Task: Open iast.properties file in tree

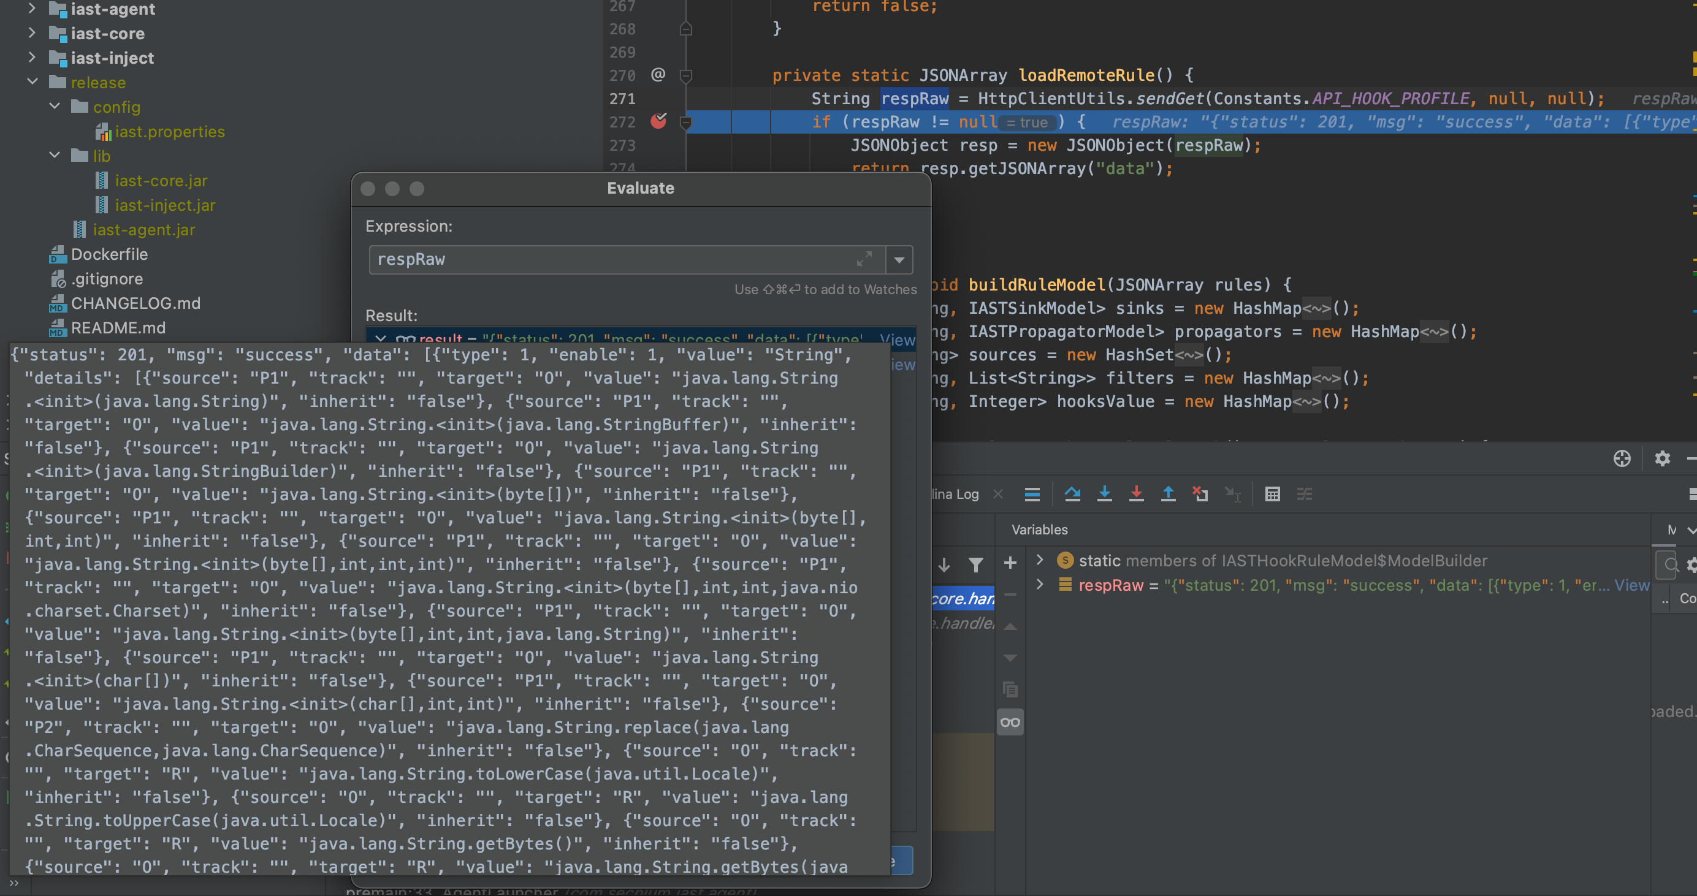Action: pyautogui.click(x=169, y=132)
